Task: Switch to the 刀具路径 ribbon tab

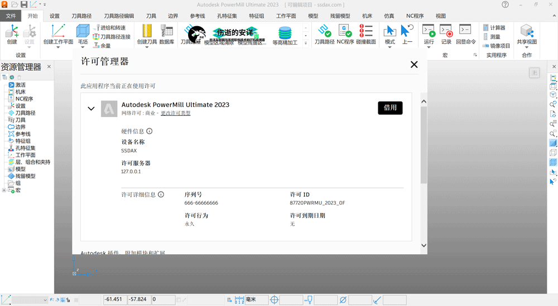Action: [x=81, y=16]
